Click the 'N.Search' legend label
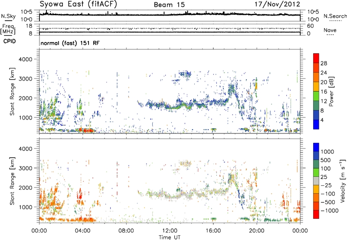347x240 pixels. 335,16
